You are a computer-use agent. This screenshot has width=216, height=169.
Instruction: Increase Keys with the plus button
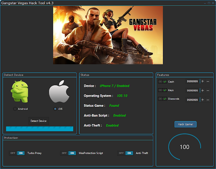click(202, 91)
